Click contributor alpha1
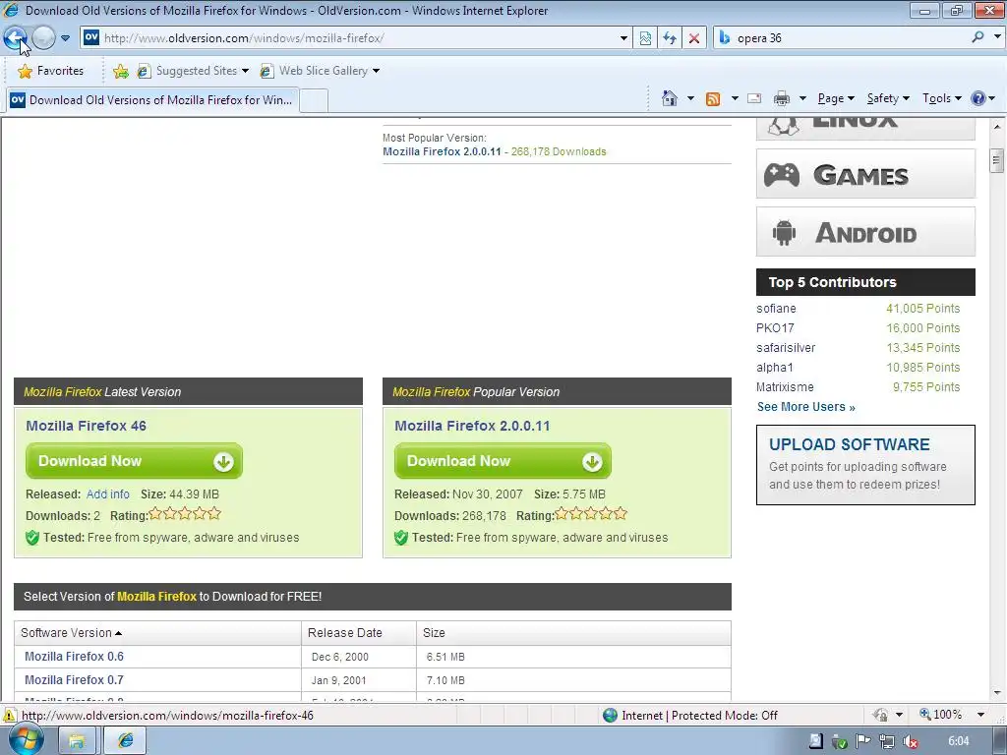This screenshot has width=1007, height=755. [775, 368]
